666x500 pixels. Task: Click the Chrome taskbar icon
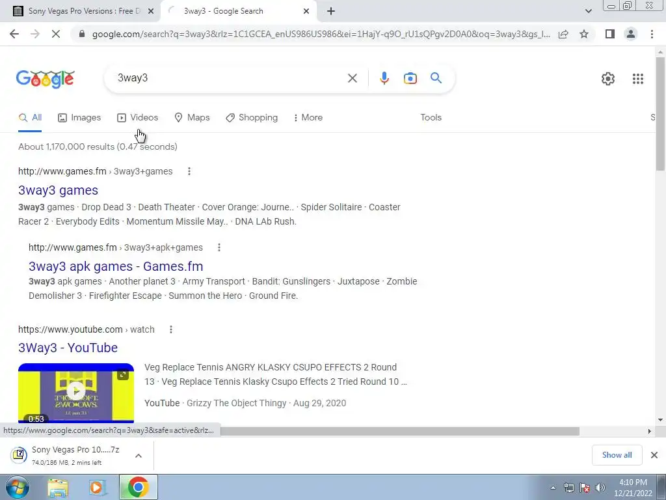[x=138, y=488]
